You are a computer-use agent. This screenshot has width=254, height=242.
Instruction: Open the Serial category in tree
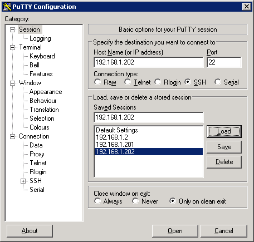click(37, 190)
